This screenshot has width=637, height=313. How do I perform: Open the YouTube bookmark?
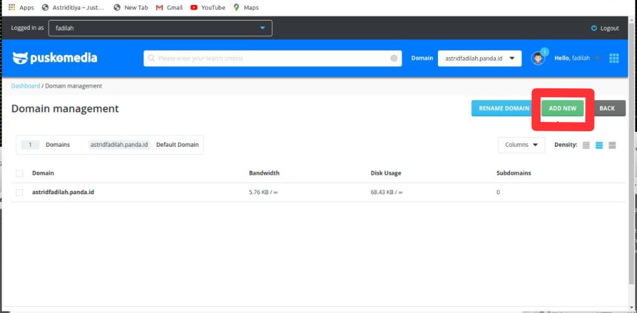[x=208, y=7]
